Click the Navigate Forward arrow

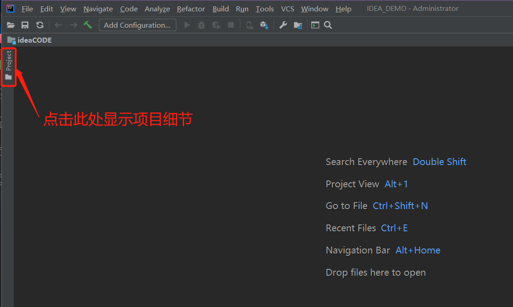click(x=73, y=25)
